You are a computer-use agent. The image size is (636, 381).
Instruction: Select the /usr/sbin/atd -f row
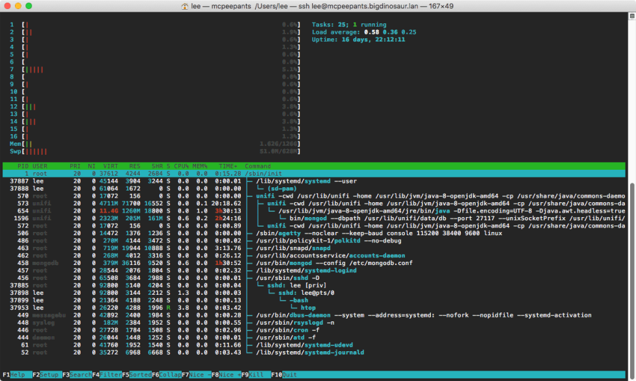tap(314, 338)
